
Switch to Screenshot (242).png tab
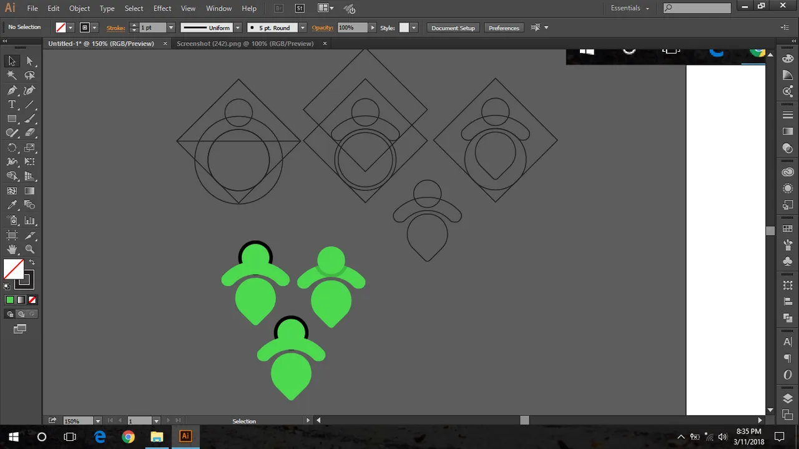tap(245, 44)
